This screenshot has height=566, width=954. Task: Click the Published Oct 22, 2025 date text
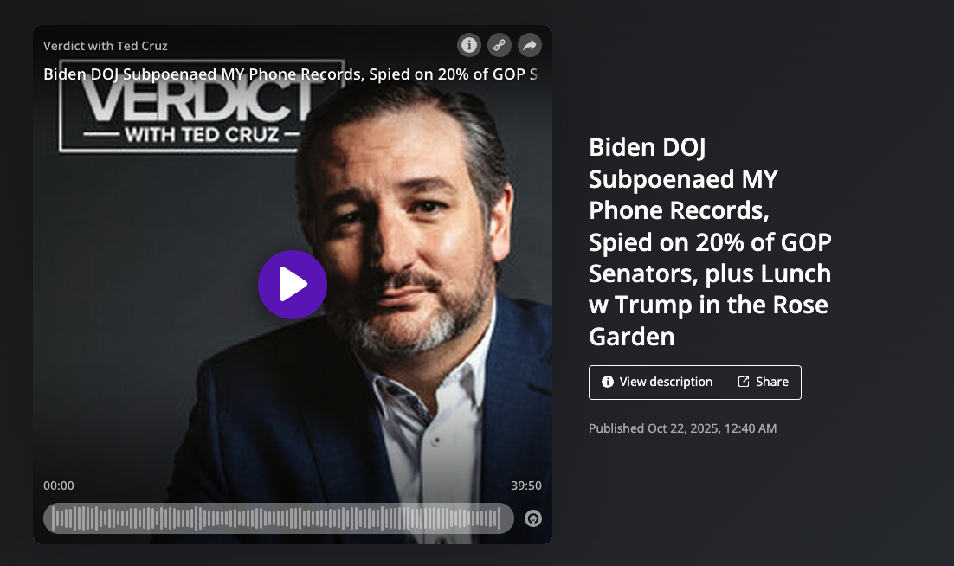[x=683, y=428]
